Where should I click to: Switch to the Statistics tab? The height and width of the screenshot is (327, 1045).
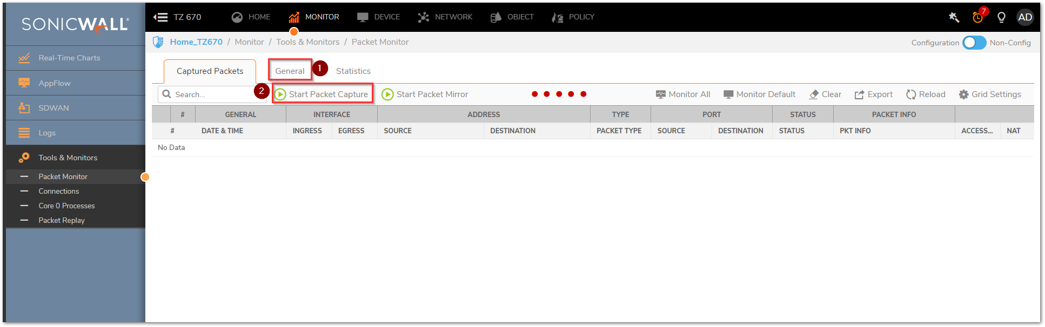tap(353, 71)
